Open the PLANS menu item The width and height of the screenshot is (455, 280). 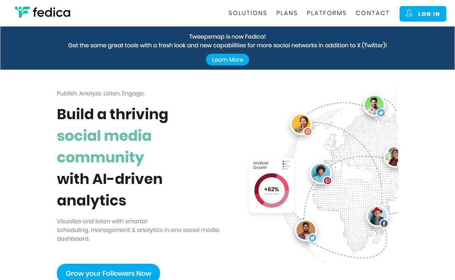point(287,13)
